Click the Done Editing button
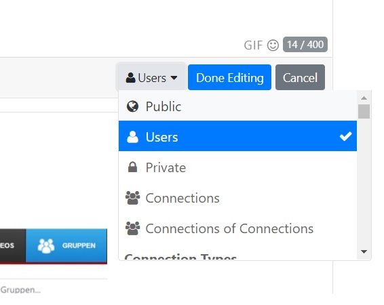384x305 pixels. [229, 77]
